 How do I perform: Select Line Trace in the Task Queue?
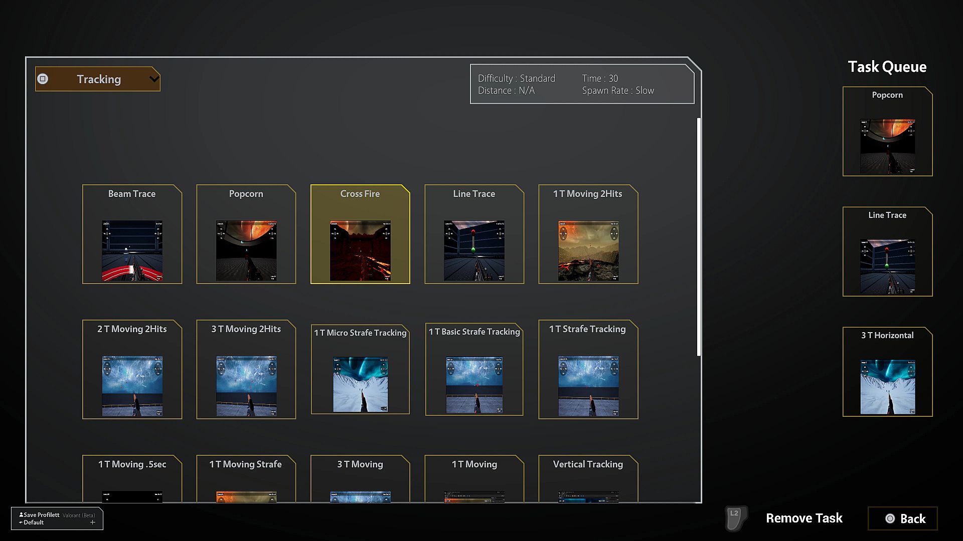tap(887, 252)
